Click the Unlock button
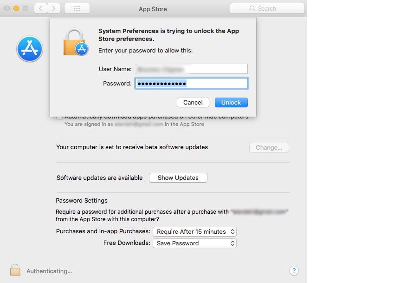Image resolution: width=420 pixels, height=283 pixels. (x=231, y=103)
